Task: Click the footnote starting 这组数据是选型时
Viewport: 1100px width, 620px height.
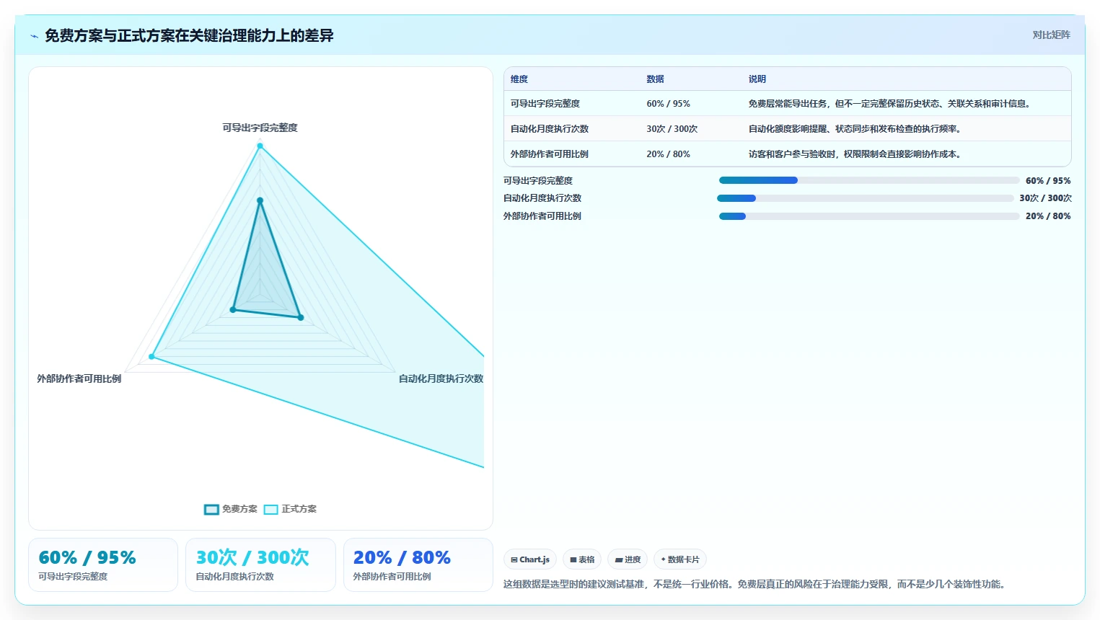Action: point(755,584)
